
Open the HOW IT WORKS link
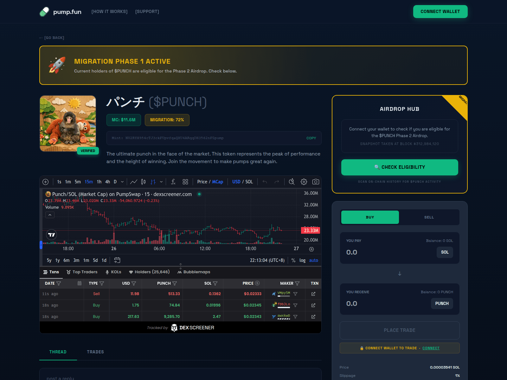click(109, 11)
